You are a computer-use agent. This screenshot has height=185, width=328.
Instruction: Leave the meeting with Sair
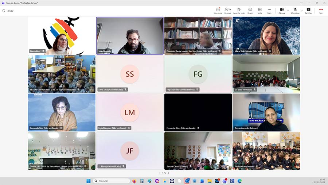coord(321,11)
